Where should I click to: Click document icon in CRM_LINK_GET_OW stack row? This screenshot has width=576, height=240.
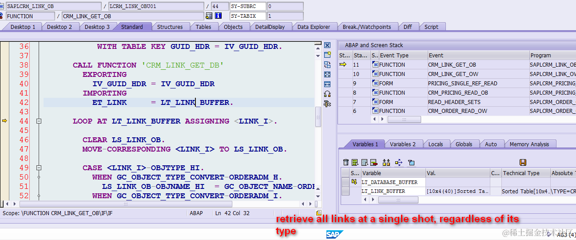click(x=375, y=74)
